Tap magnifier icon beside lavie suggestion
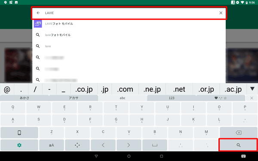The image size is (258, 161). [38, 46]
